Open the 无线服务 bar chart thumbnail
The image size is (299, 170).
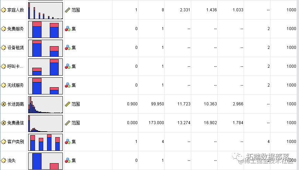tap(45, 86)
